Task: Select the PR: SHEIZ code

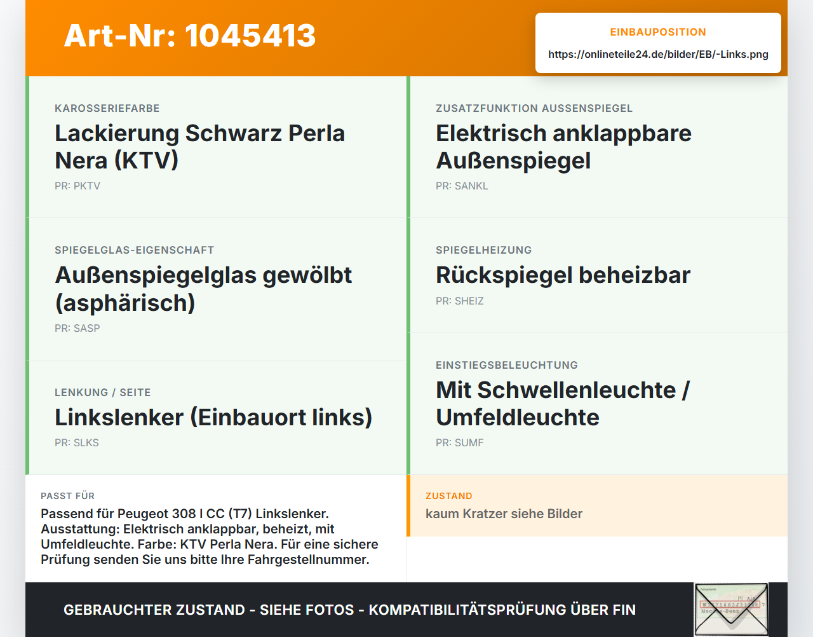Action: pyautogui.click(x=460, y=301)
